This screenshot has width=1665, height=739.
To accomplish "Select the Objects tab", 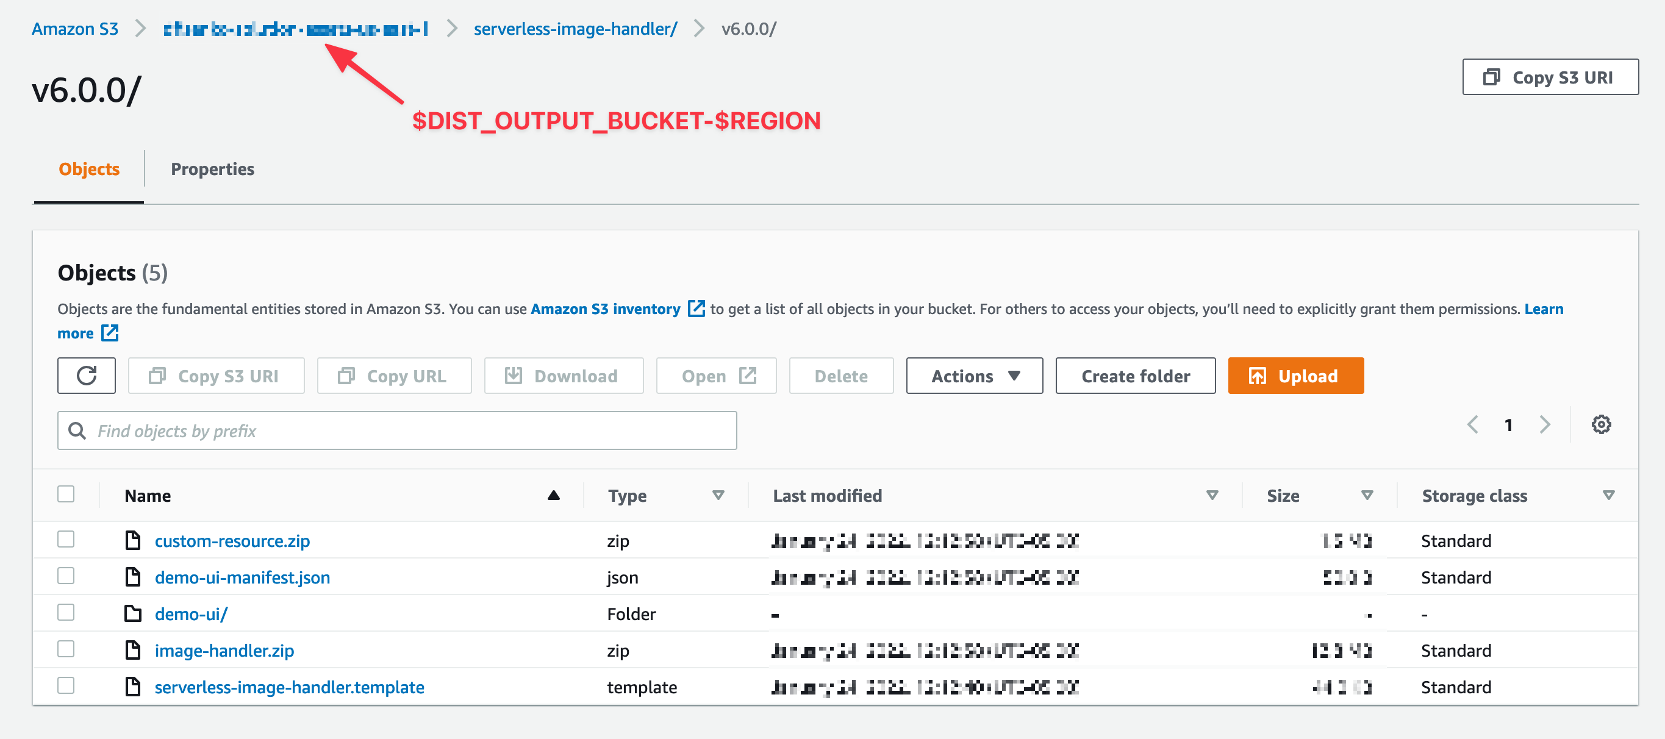I will tap(88, 169).
